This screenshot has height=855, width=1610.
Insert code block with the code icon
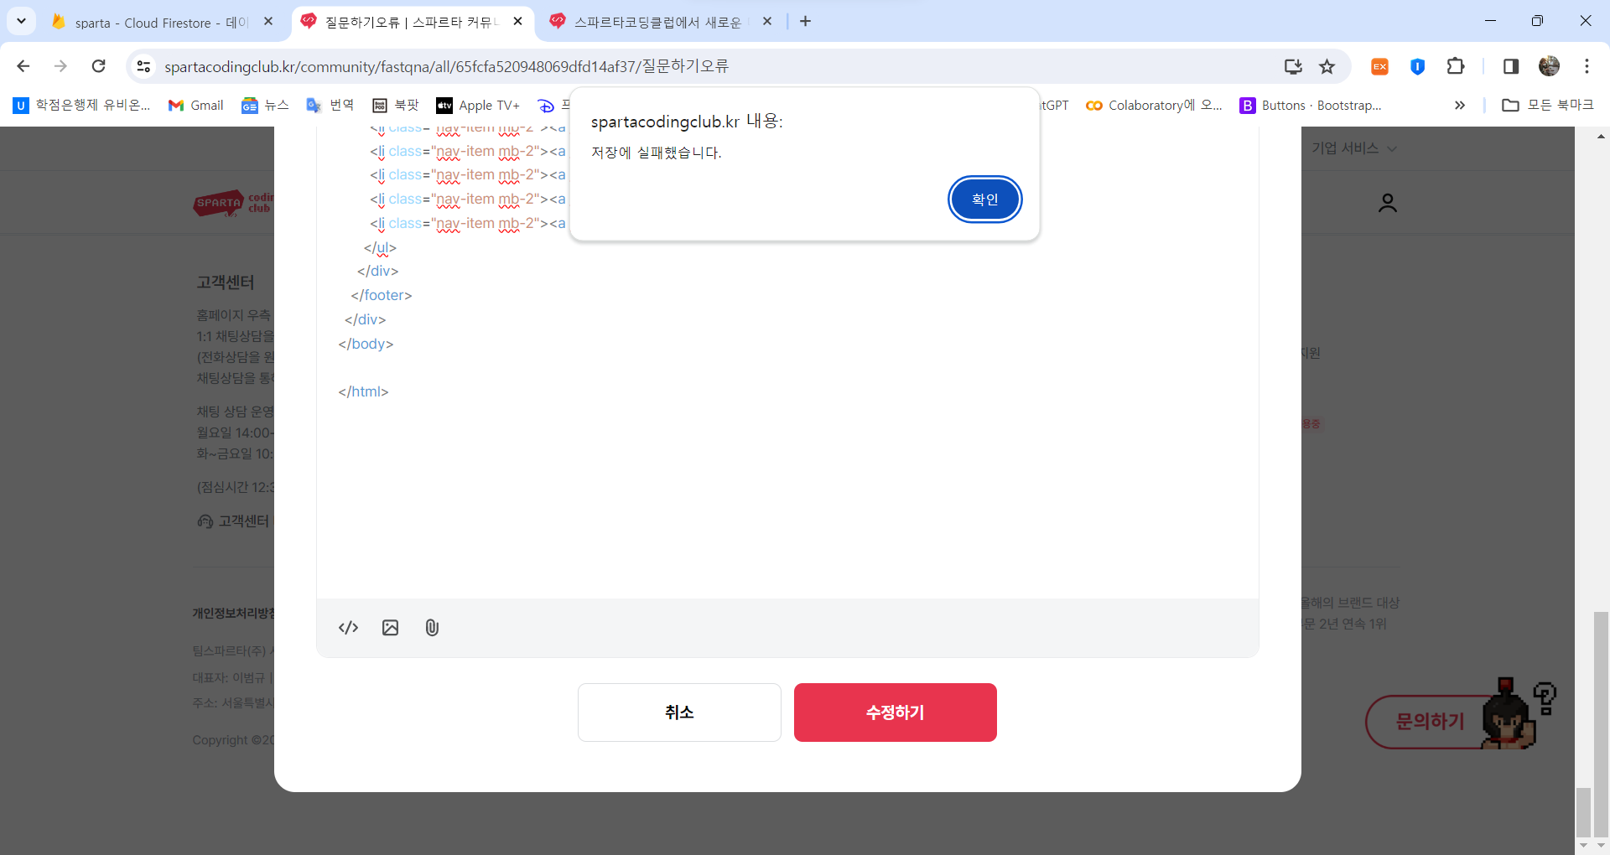click(x=348, y=628)
